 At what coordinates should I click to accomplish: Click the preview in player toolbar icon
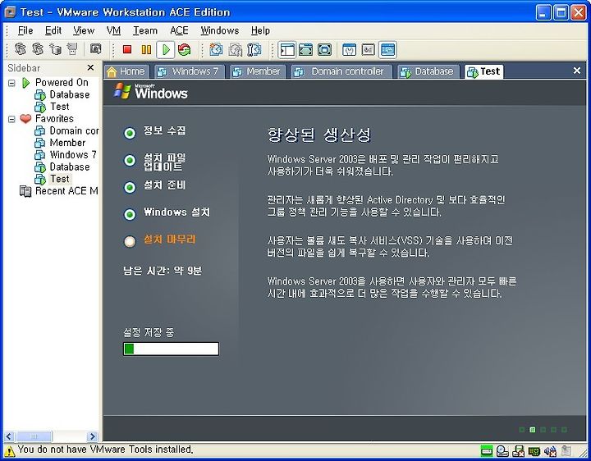pyautogui.click(x=95, y=49)
